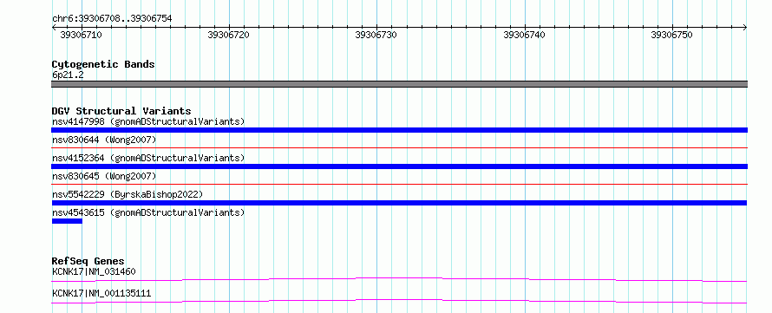772x313 pixels.
Task: Select the Cytogenetic Bands track title
Action: click(103, 64)
